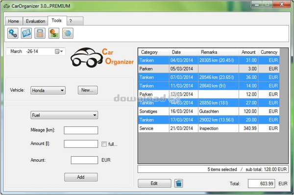Open the settings gears icon
Screen dimensions: 294x195
13,33
